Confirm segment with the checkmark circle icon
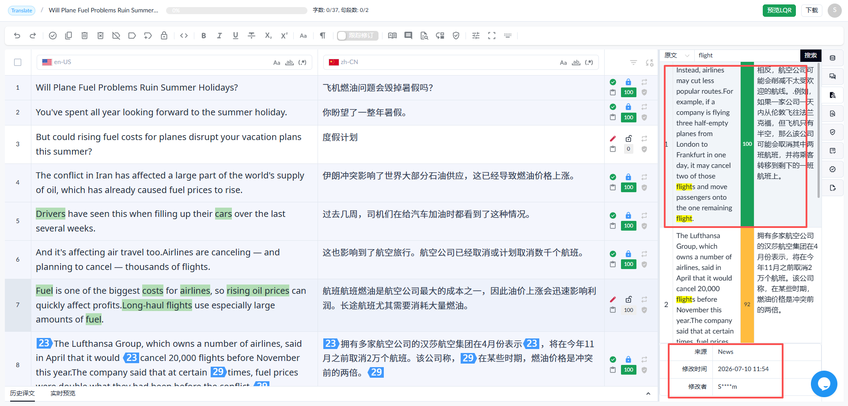Image resolution: width=848 pixels, height=406 pixels. click(x=53, y=36)
